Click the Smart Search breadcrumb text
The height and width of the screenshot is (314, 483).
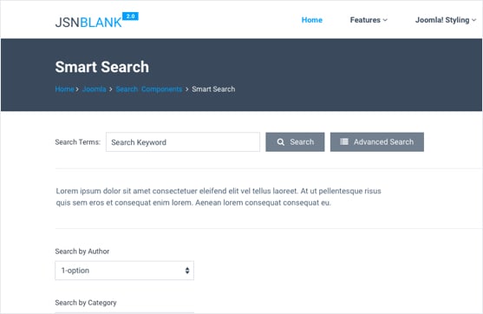[x=213, y=89]
